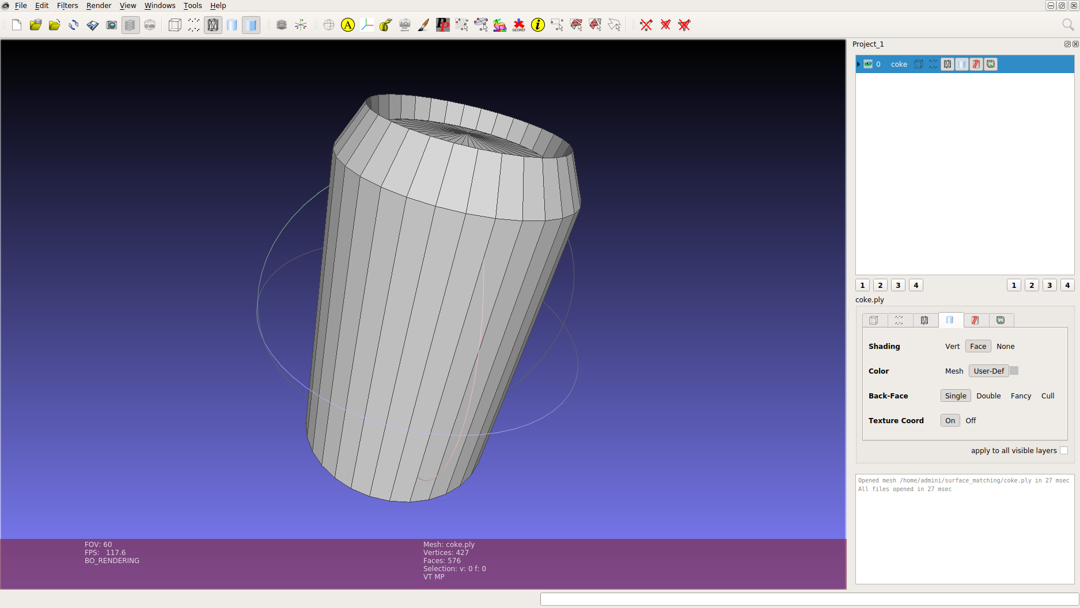Open the Render menu
The width and height of the screenshot is (1080, 608).
tap(99, 5)
